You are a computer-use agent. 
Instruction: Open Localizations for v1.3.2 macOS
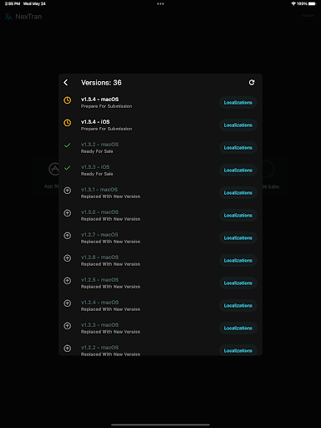coord(238,148)
